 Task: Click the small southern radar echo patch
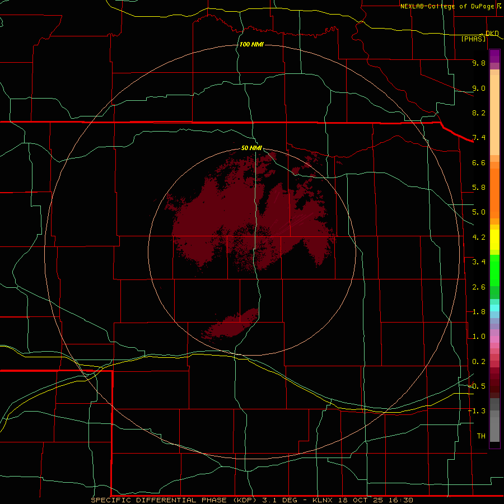pyautogui.click(x=231, y=324)
